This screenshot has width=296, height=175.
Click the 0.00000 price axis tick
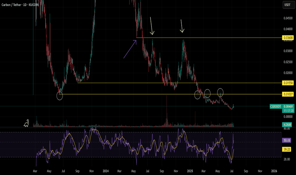point(288,116)
